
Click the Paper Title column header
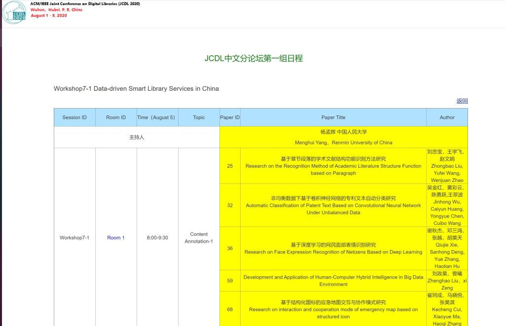[x=333, y=117]
